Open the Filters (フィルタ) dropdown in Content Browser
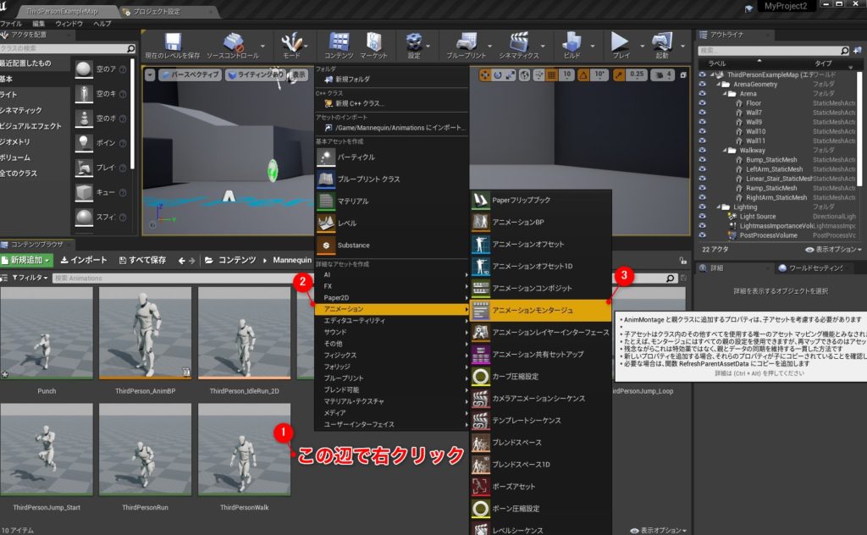Image resolution: width=867 pixels, height=535 pixels. (30, 278)
